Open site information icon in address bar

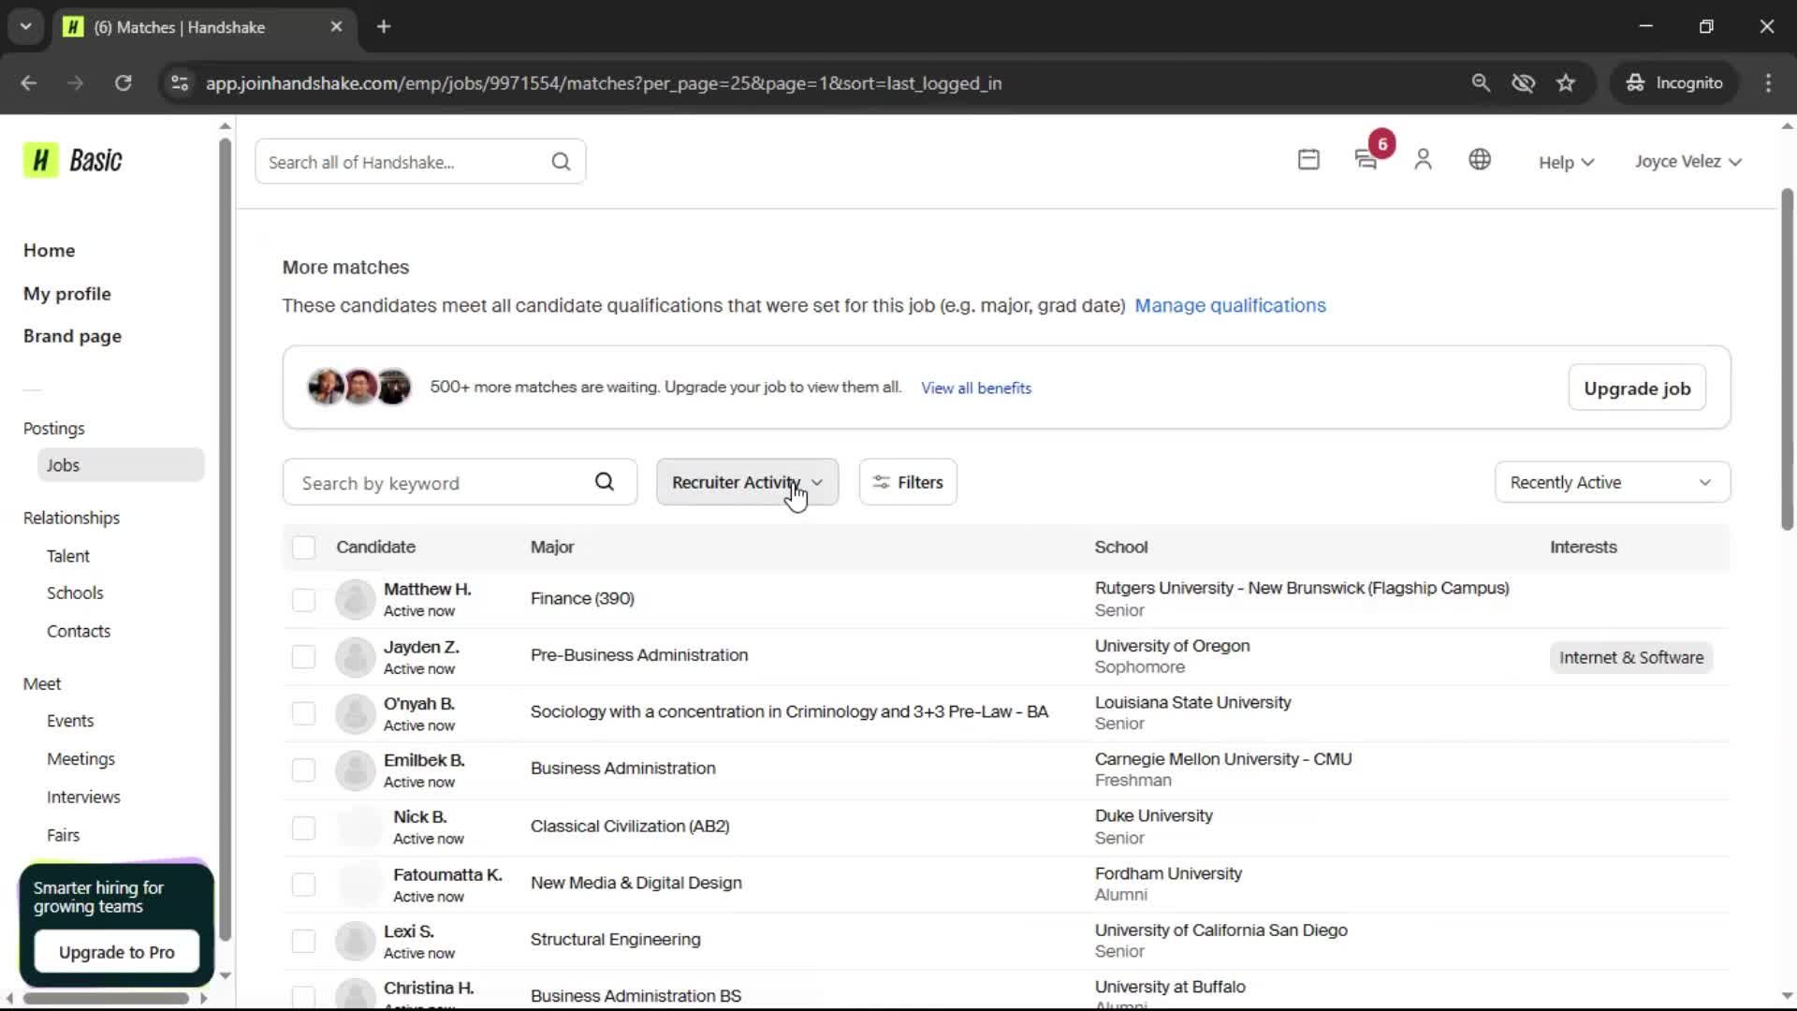tap(180, 82)
